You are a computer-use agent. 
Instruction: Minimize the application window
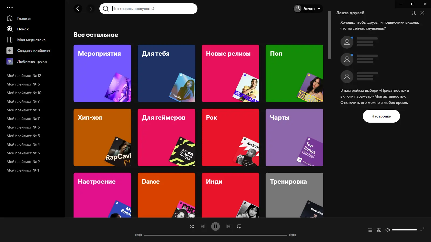tap(401, 4)
